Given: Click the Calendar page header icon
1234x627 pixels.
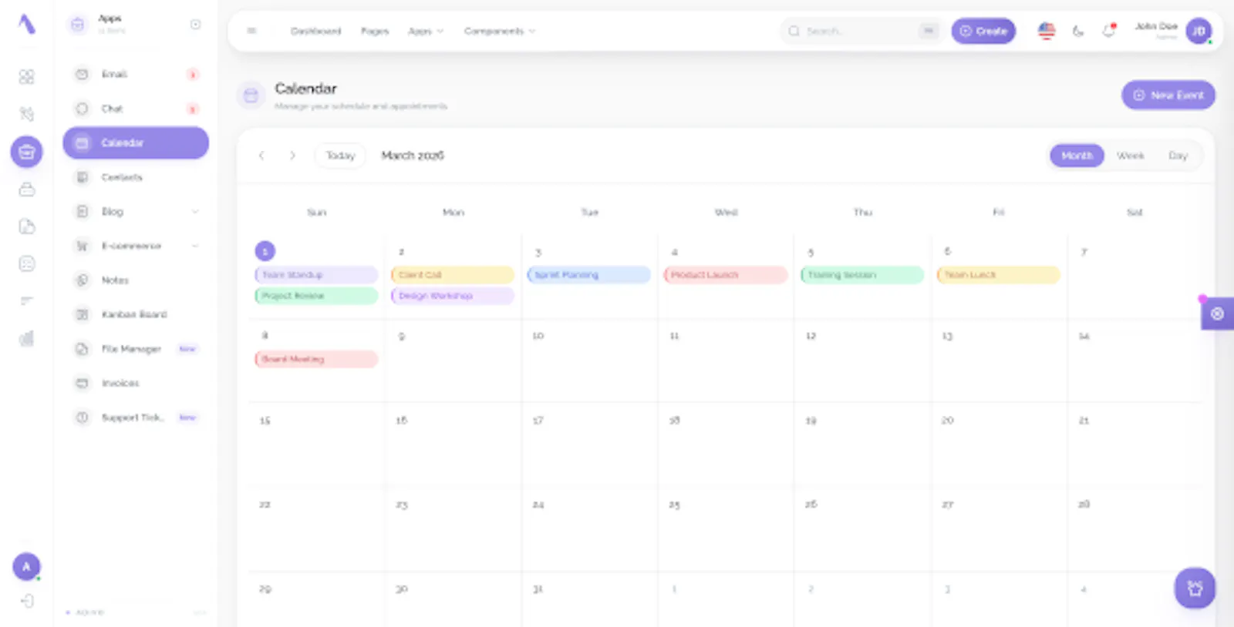Looking at the screenshot, I should click(251, 96).
